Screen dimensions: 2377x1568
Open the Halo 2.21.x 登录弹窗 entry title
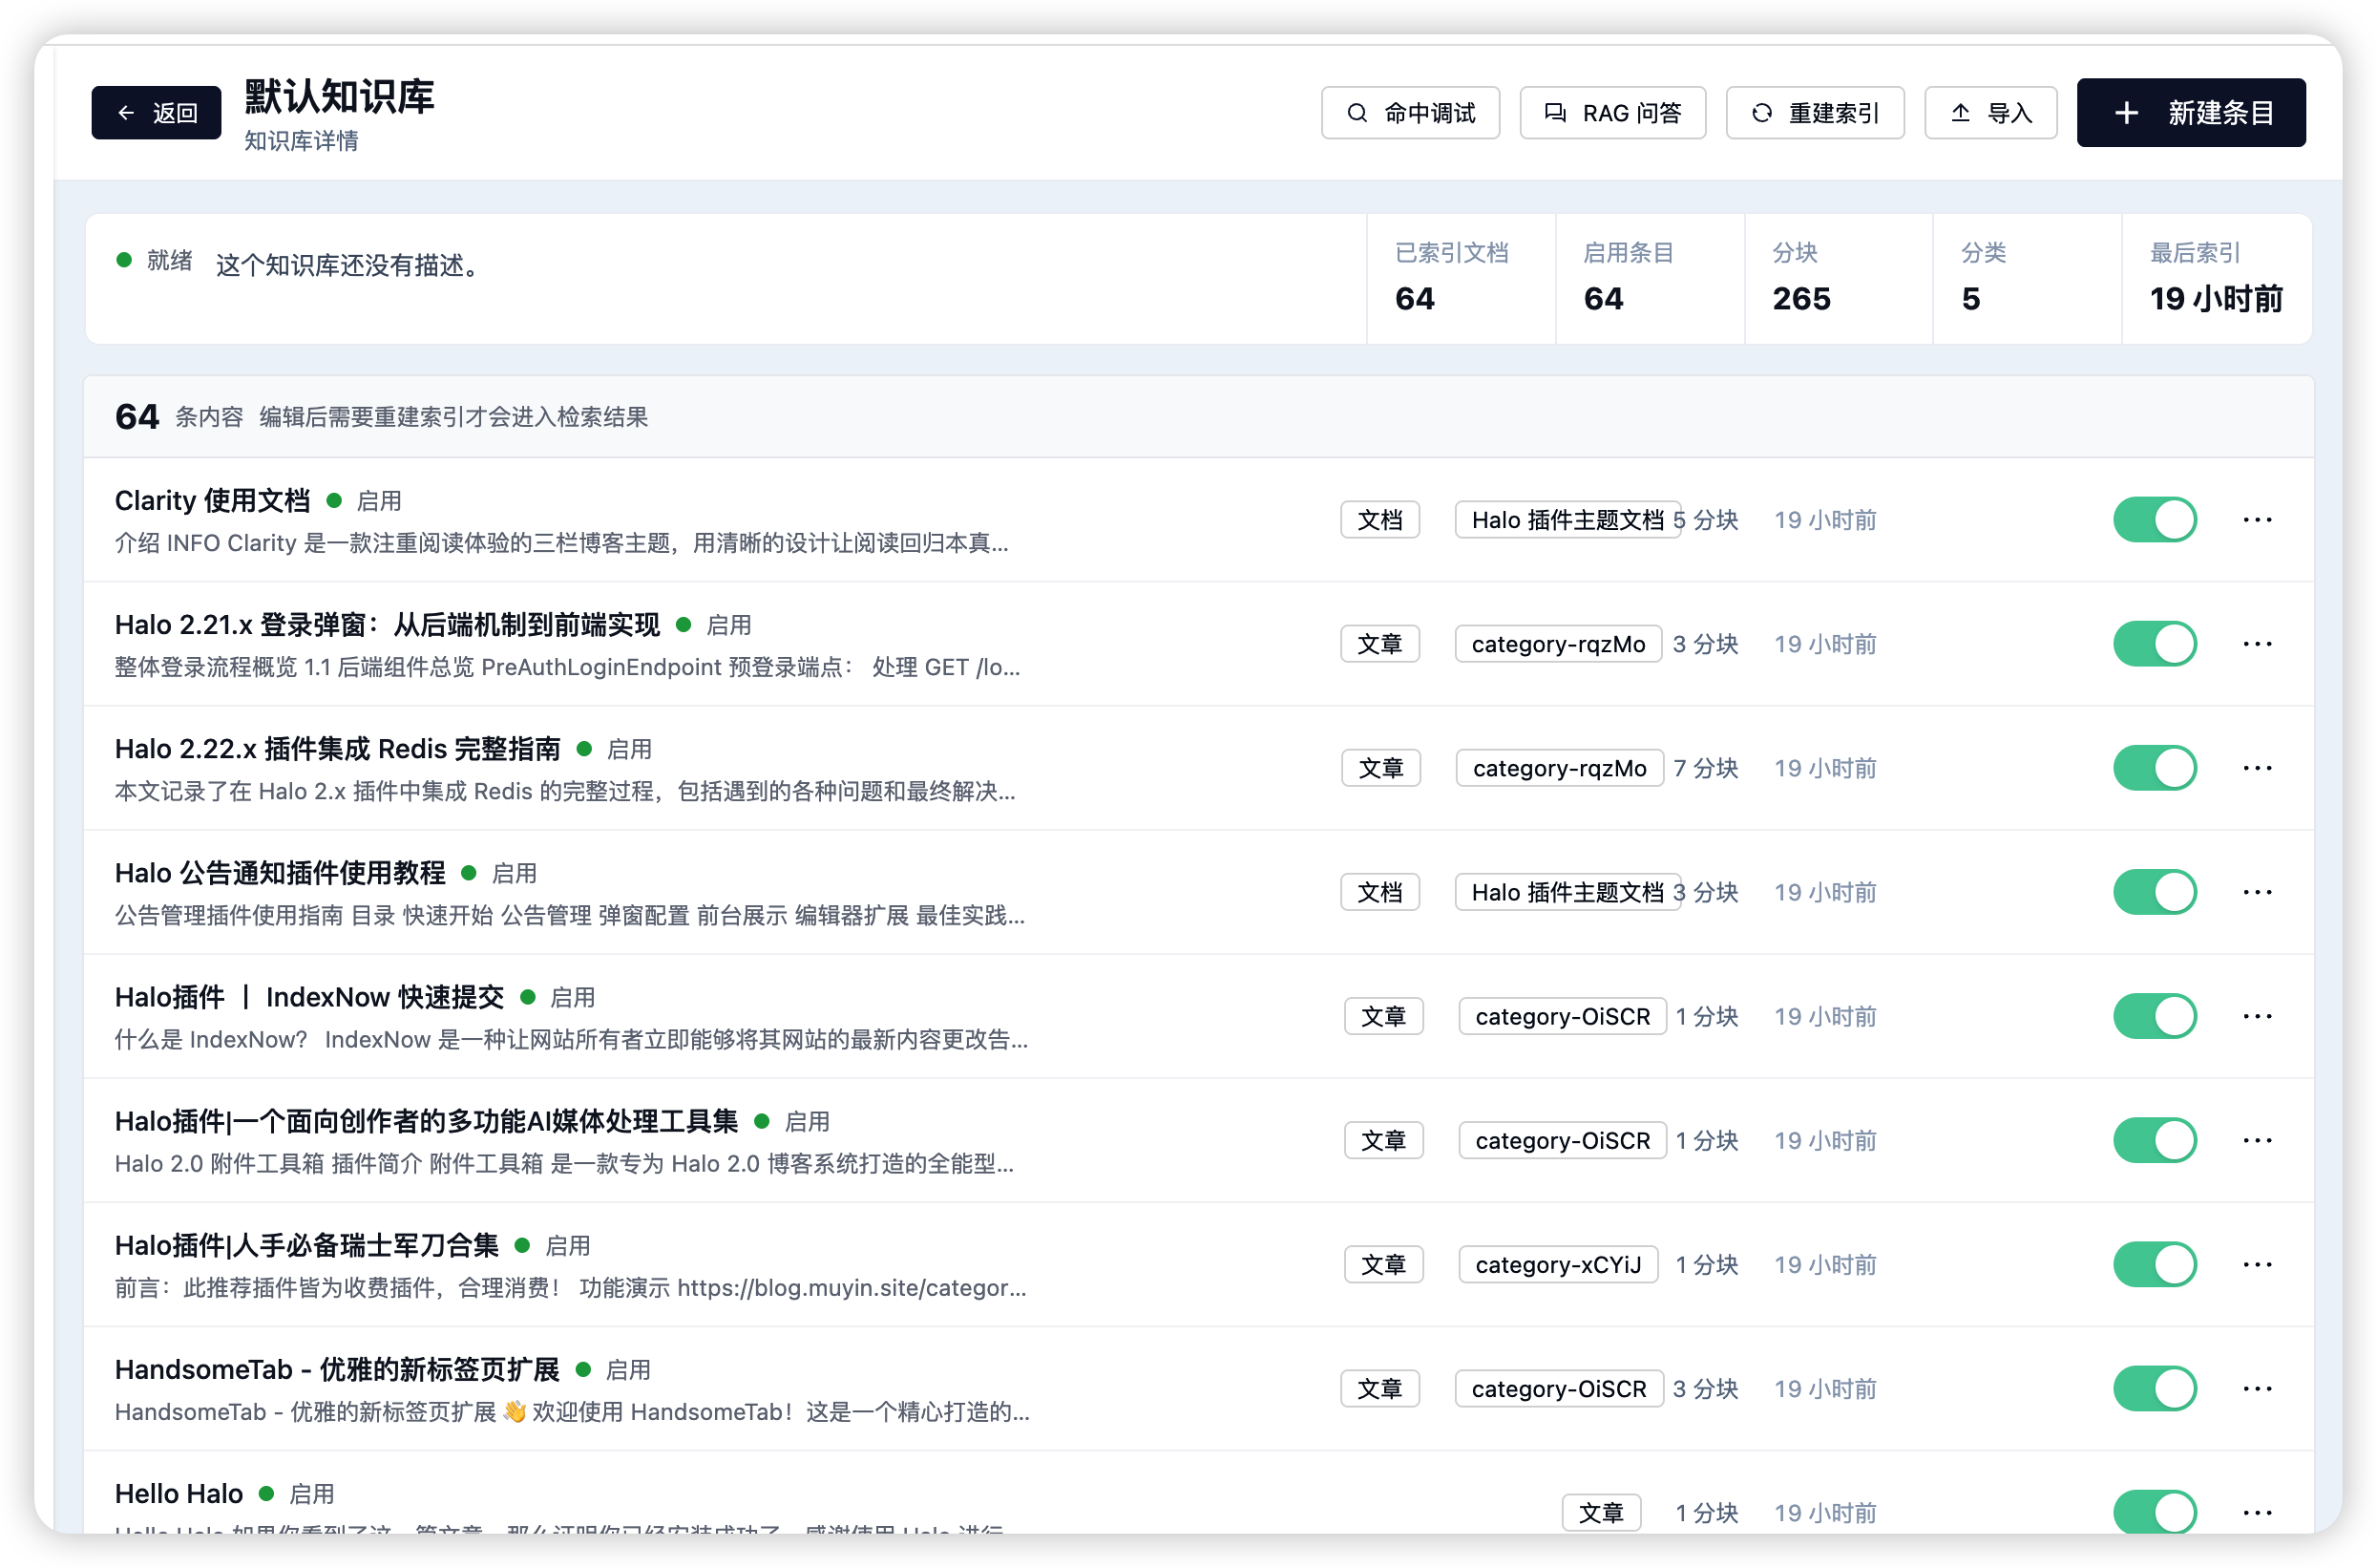coord(387,625)
